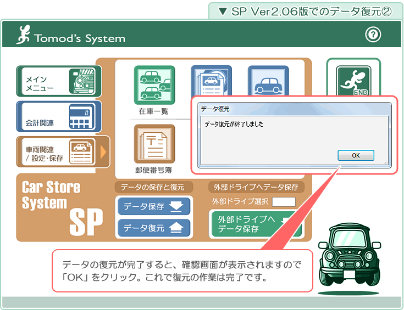Click the Tomod's System lizard logo
The image size is (404, 310).
point(24,35)
